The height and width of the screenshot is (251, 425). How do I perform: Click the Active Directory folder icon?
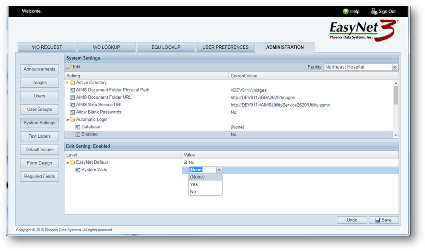[x=72, y=83]
